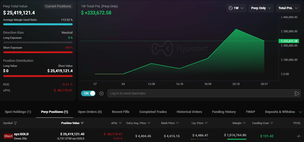Click the filter icon next to Symbol
Image resolution: width=304 pixels, height=142 pixels.
click(15, 123)
